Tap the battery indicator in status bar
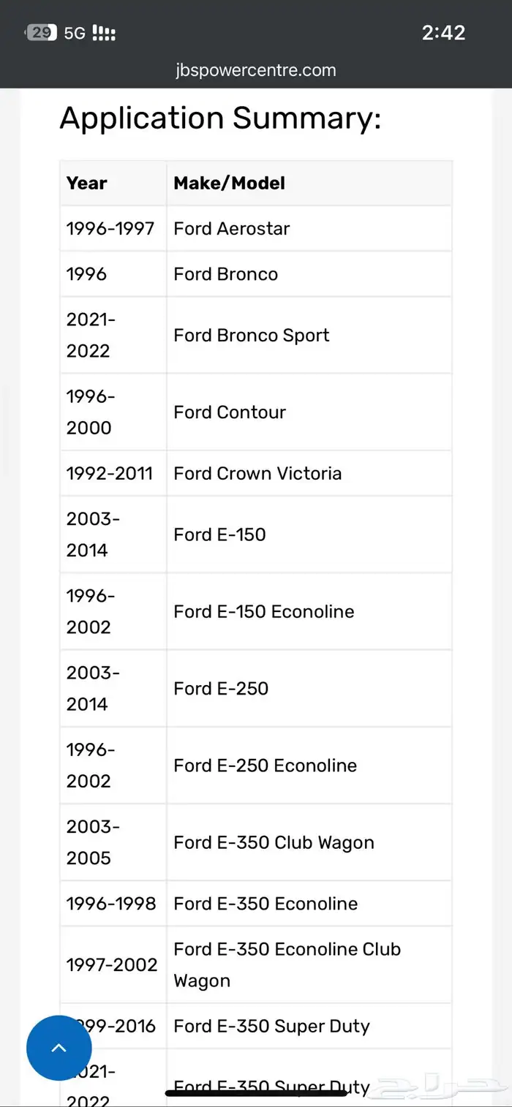Viewport: 512px width, 1107px height. coord(41,33)
